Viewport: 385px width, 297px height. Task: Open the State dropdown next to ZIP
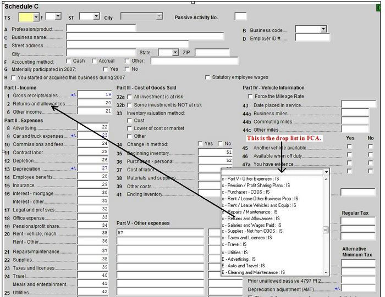175,53
